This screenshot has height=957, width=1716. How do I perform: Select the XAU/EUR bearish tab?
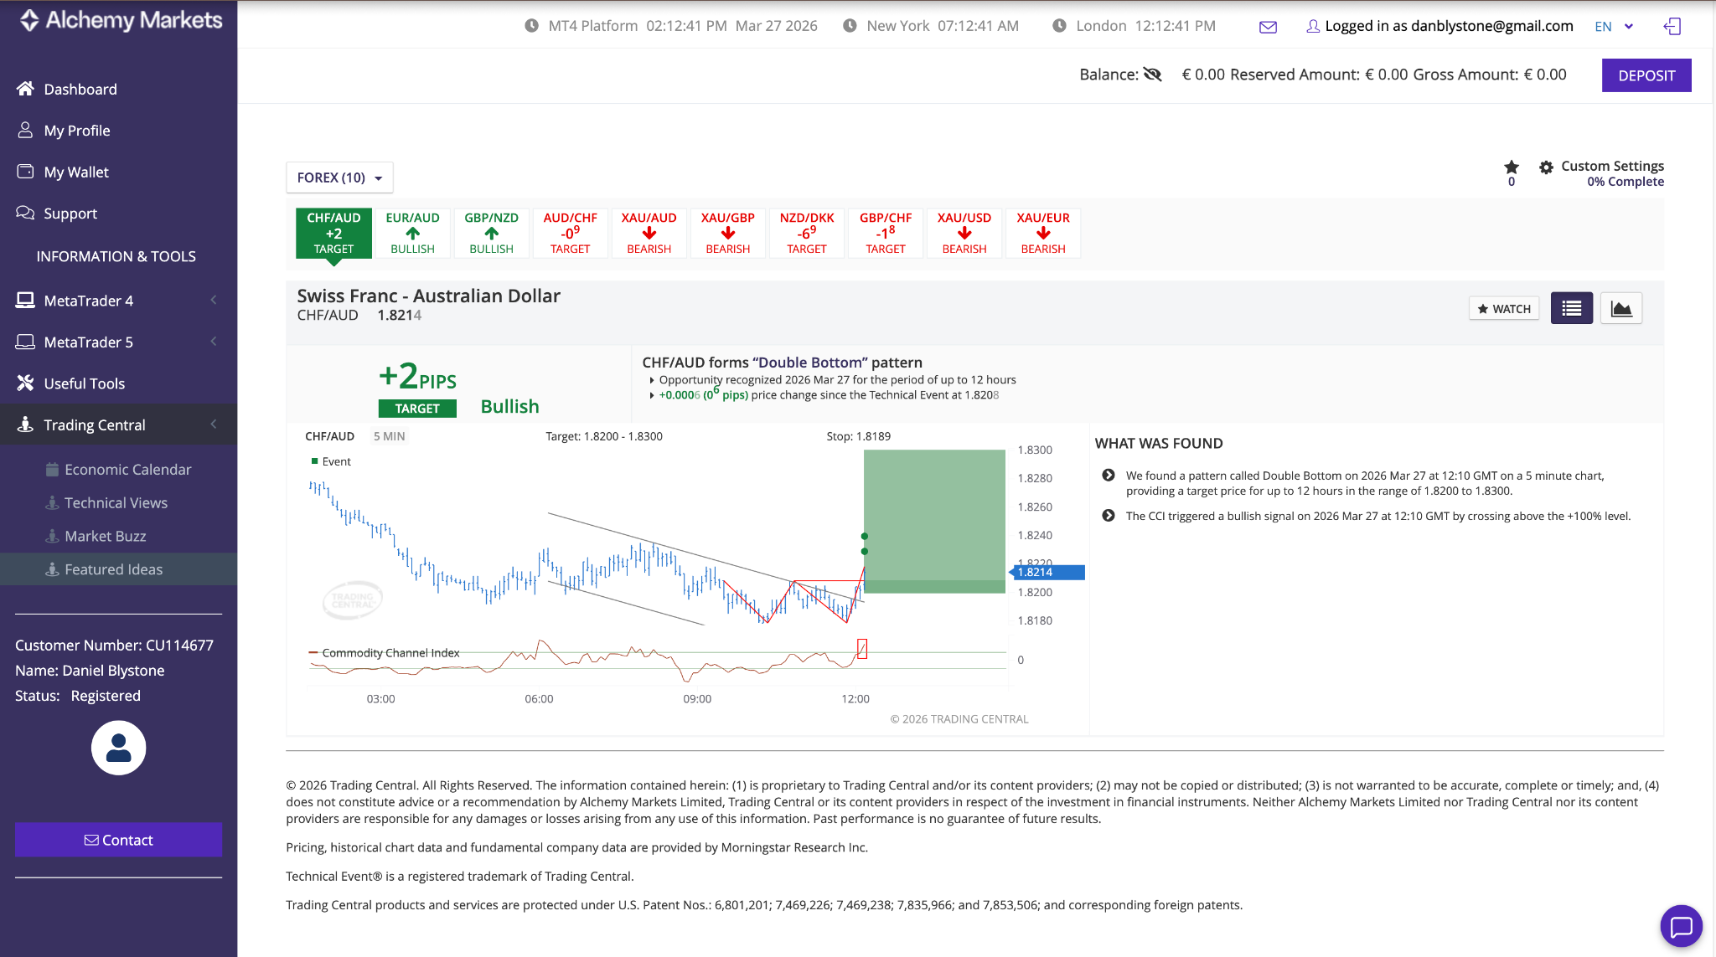point(1042,233)
